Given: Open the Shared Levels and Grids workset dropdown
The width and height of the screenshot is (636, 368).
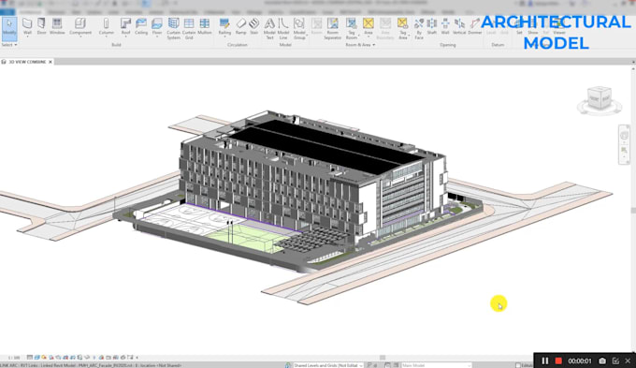Looking at the screenshot, I should (x=327, y=365).
